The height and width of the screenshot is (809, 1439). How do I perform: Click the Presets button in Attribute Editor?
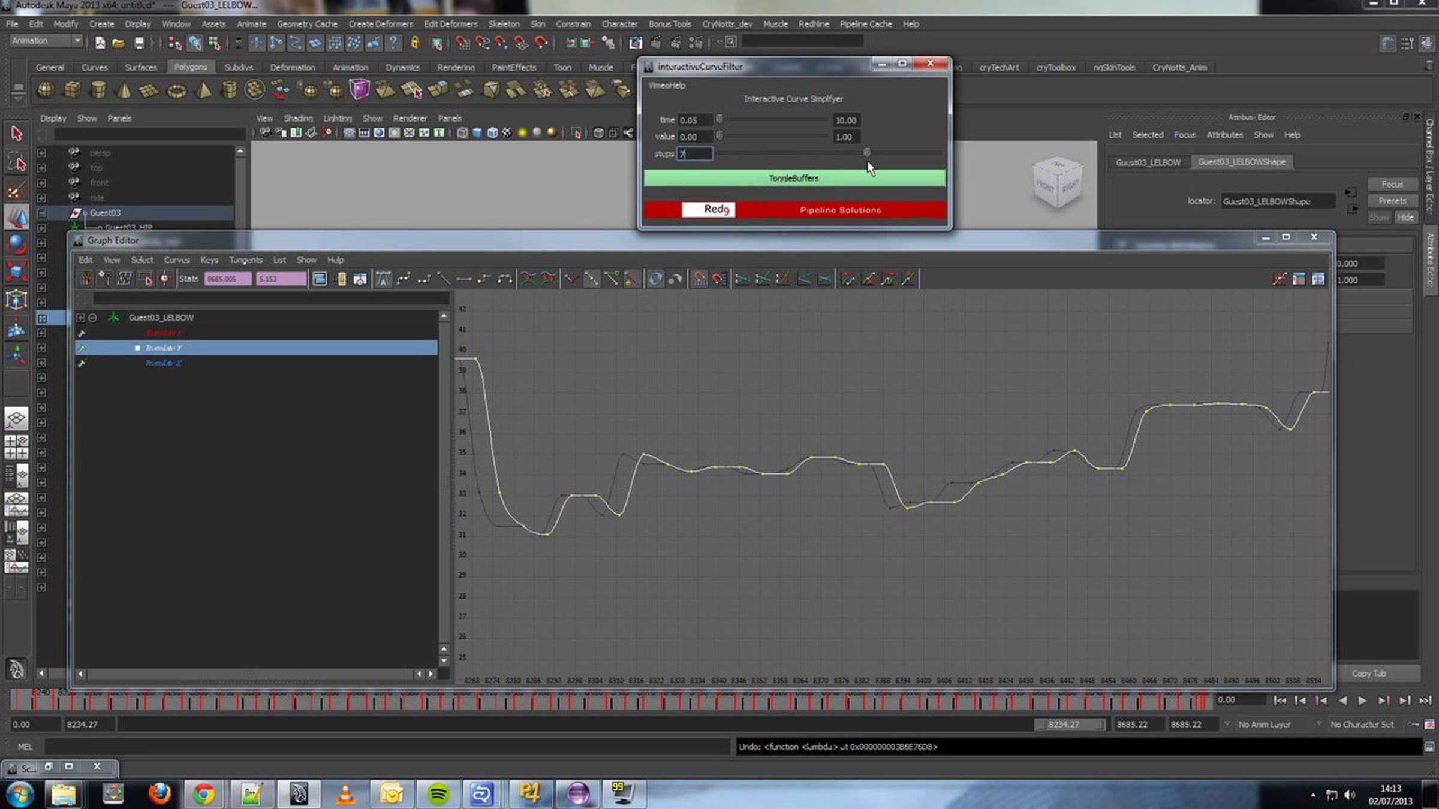[1392, 201]
